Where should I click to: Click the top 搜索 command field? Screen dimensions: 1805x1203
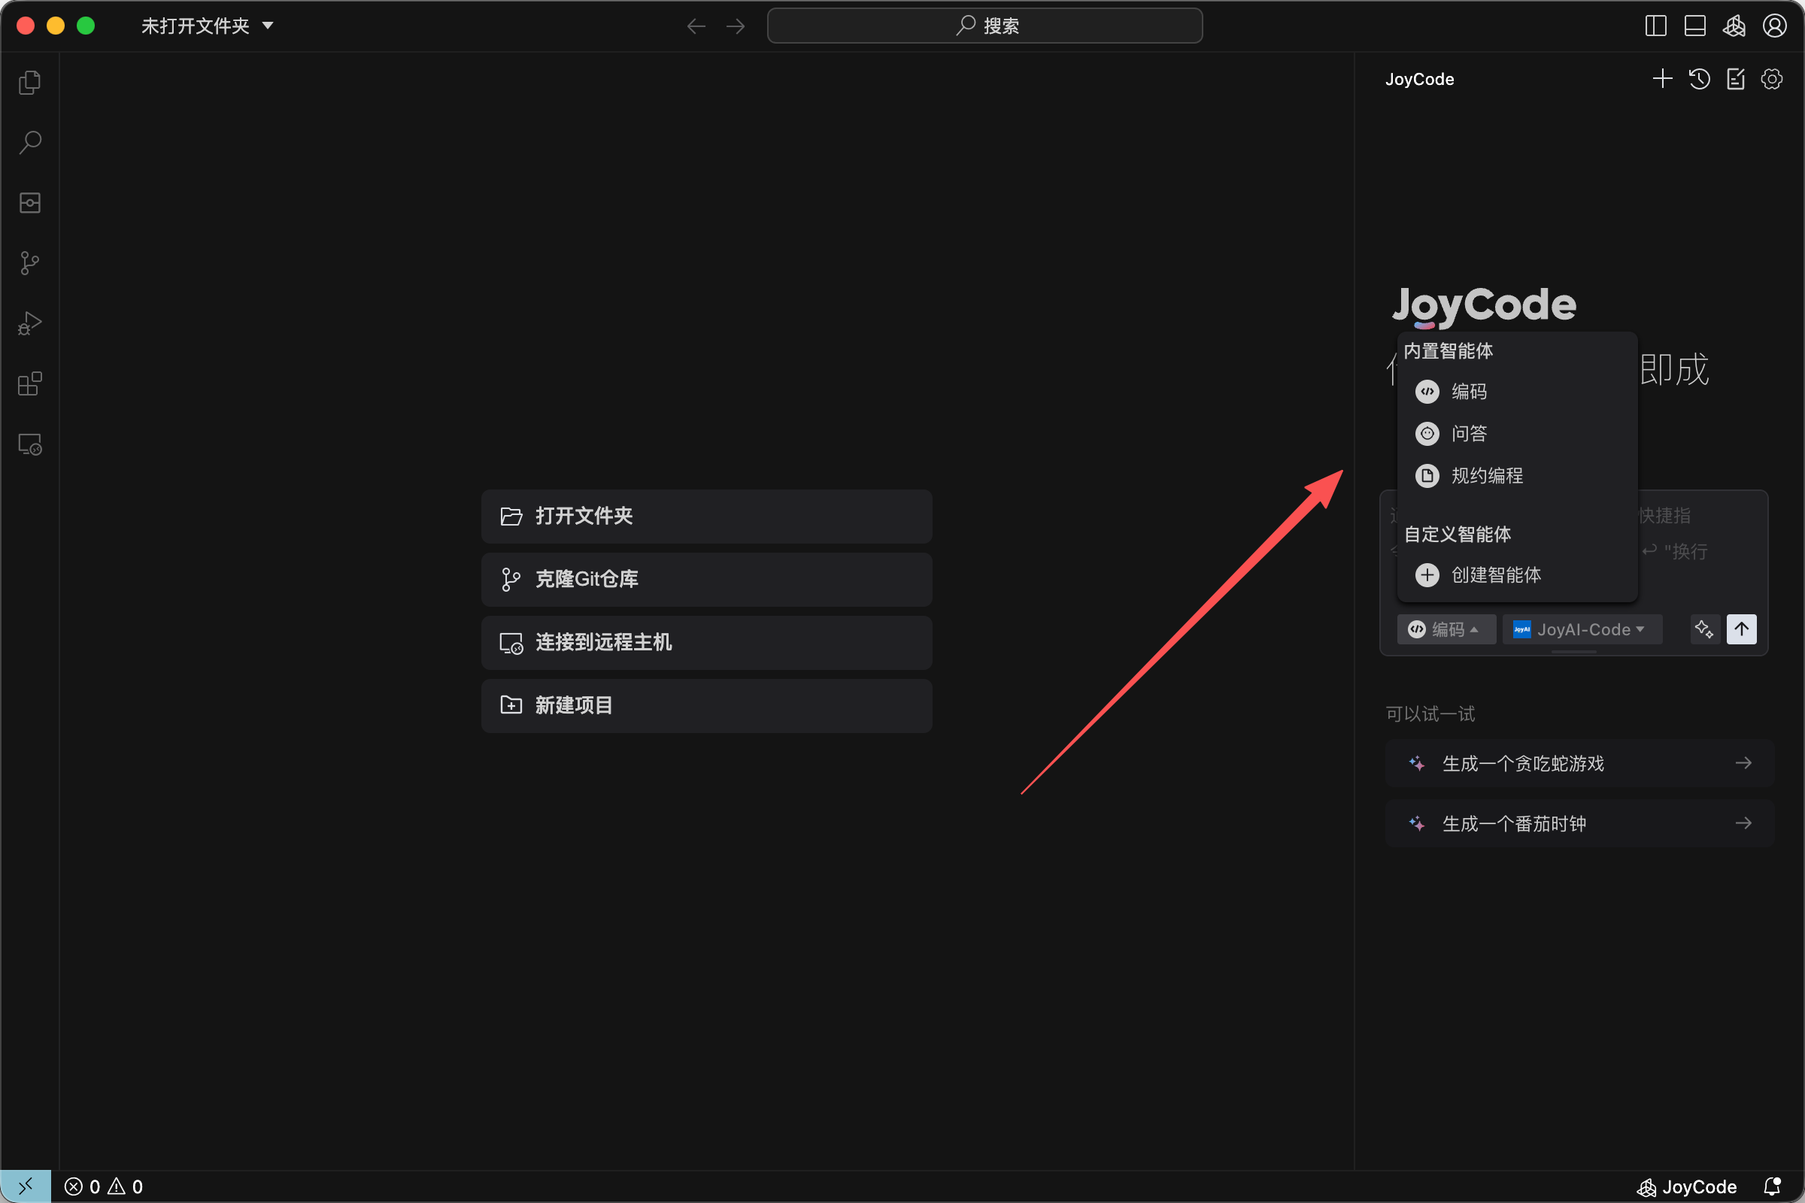tap(984, 26)
